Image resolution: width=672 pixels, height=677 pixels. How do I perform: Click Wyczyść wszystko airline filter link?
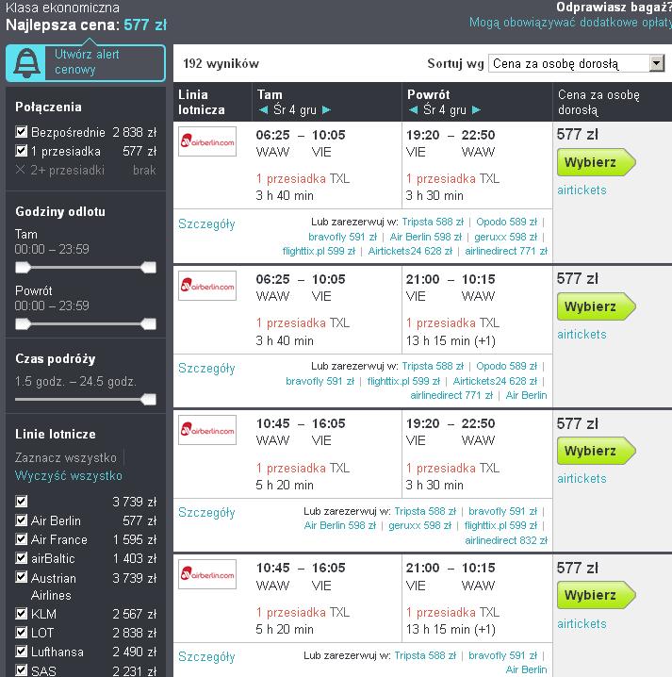click(x=69, y=476)
